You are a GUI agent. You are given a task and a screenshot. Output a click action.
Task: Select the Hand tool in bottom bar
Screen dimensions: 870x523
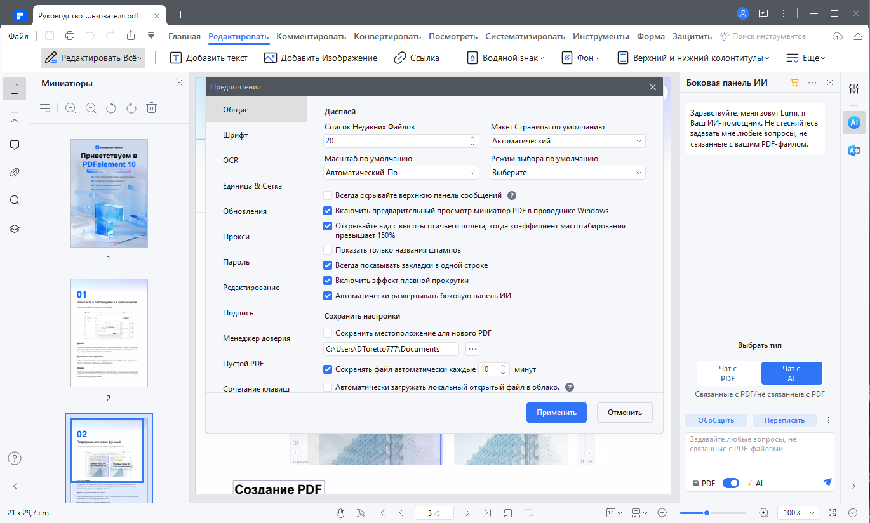click(x=341, y=513)
